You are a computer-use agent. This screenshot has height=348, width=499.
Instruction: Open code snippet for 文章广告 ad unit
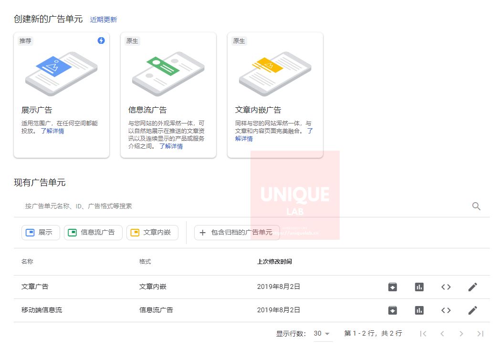446,287
